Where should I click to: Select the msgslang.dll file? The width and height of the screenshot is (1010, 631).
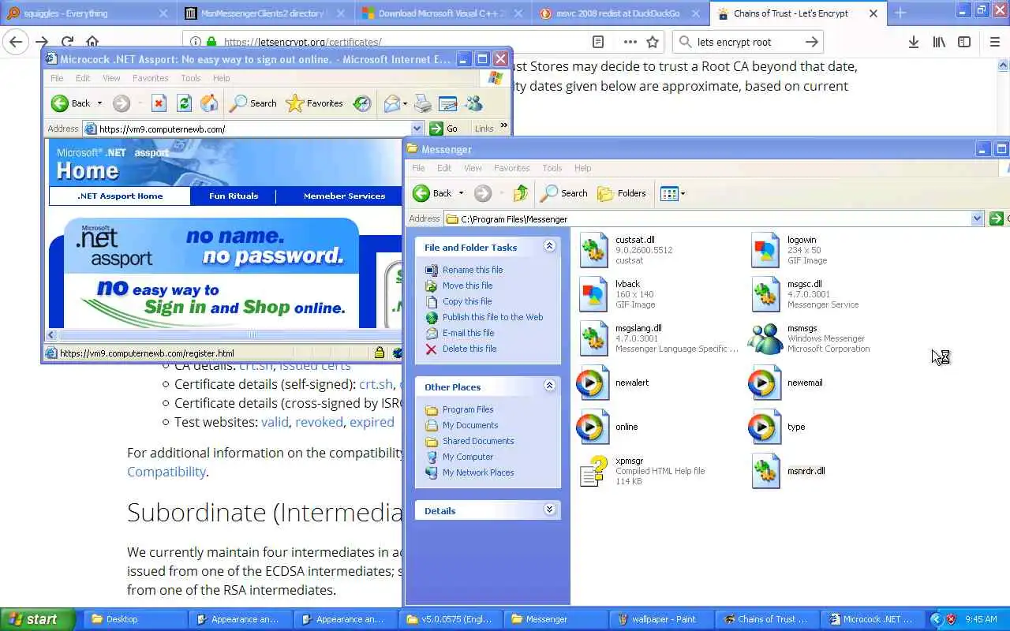coord(593,338)
